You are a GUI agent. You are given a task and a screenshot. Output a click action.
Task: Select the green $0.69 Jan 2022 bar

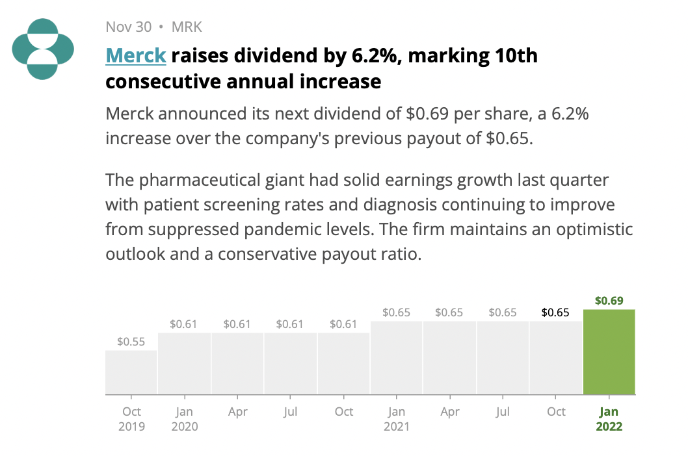click(609, 352)
